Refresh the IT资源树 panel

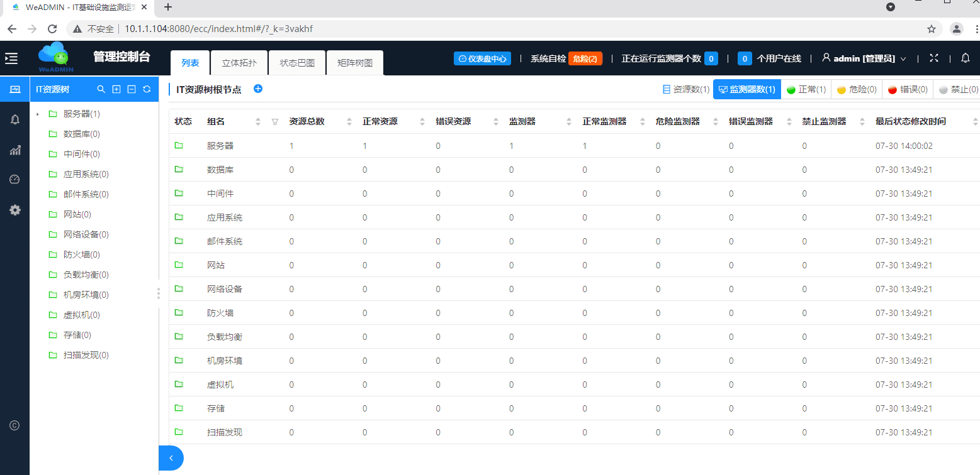coord(147,89)
